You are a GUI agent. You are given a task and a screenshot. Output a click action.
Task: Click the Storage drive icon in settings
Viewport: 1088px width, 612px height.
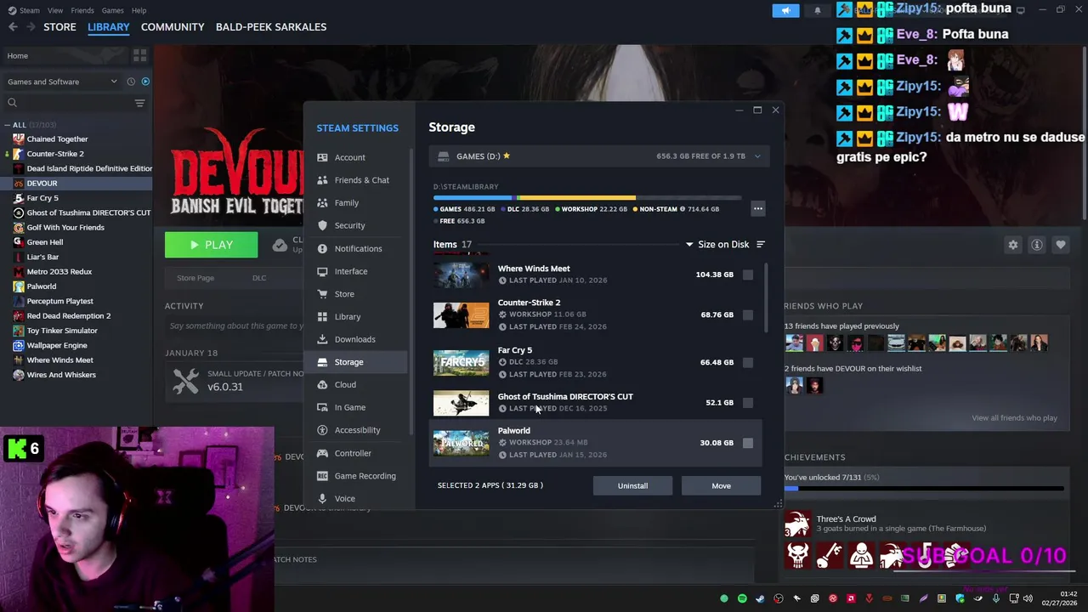tap(322, 362)
